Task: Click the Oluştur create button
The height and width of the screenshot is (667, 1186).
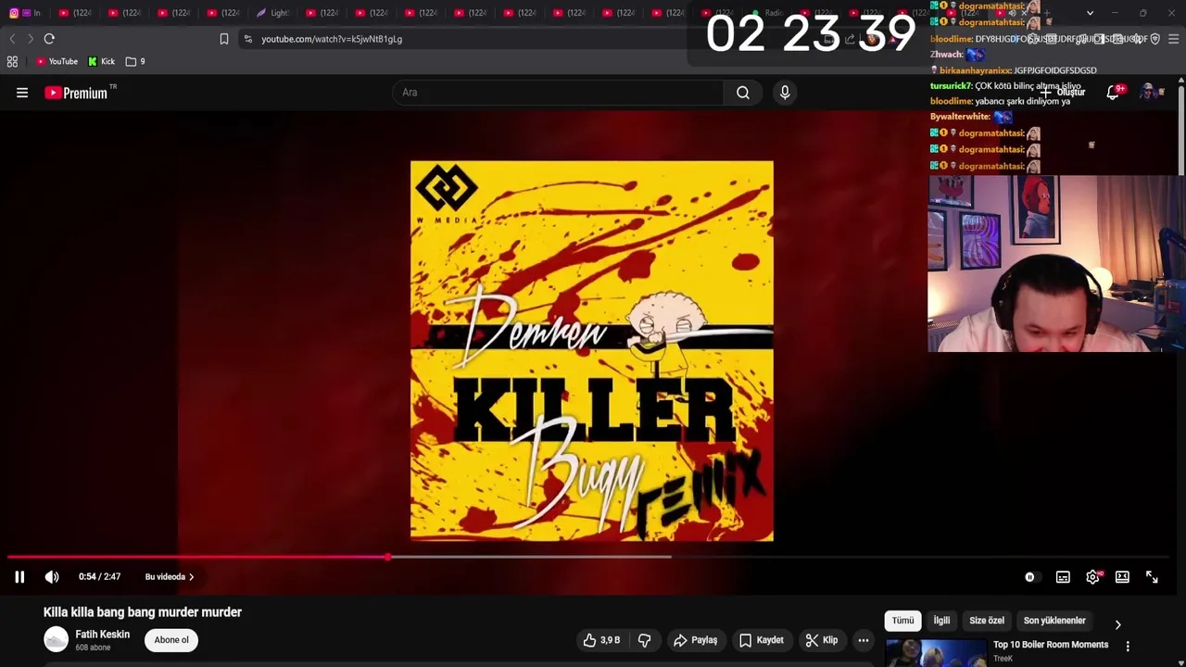Action: pos(1063,93)
